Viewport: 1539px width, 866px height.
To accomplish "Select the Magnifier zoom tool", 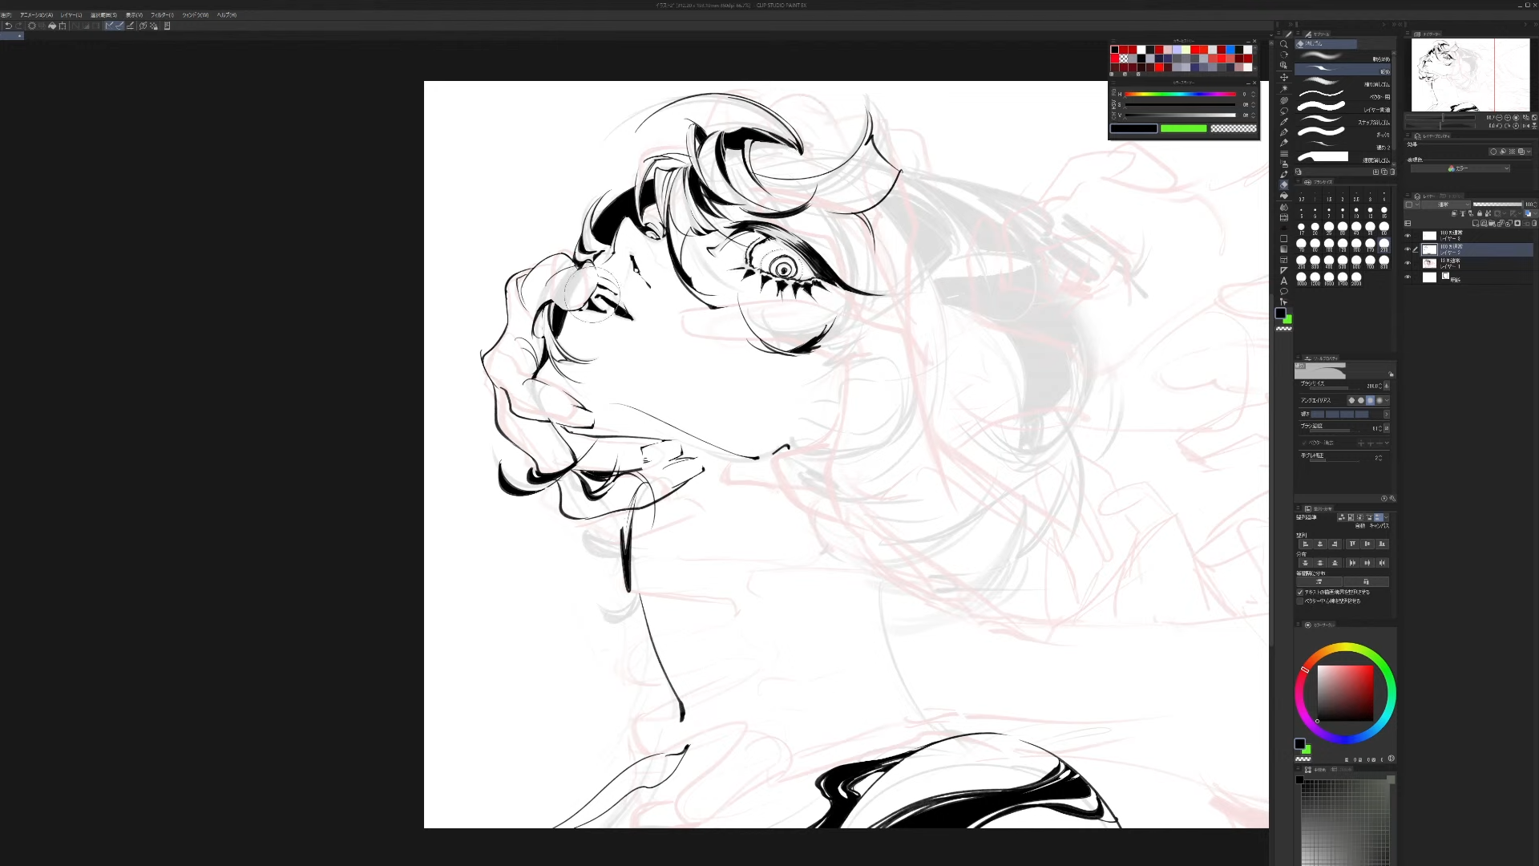I will pos(1283,44).
